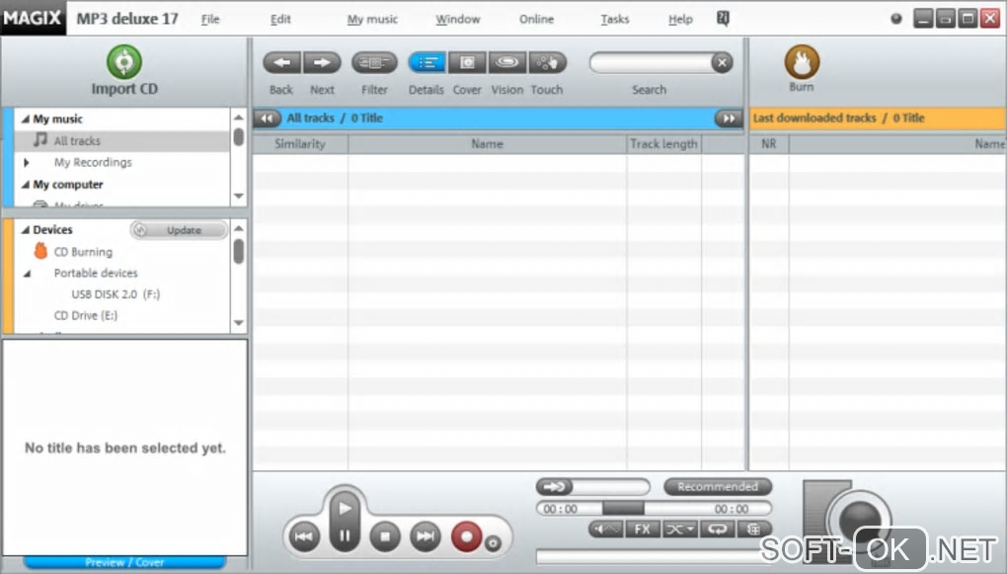
Task: Click the Play button
Action: click(x=345, y=509)
